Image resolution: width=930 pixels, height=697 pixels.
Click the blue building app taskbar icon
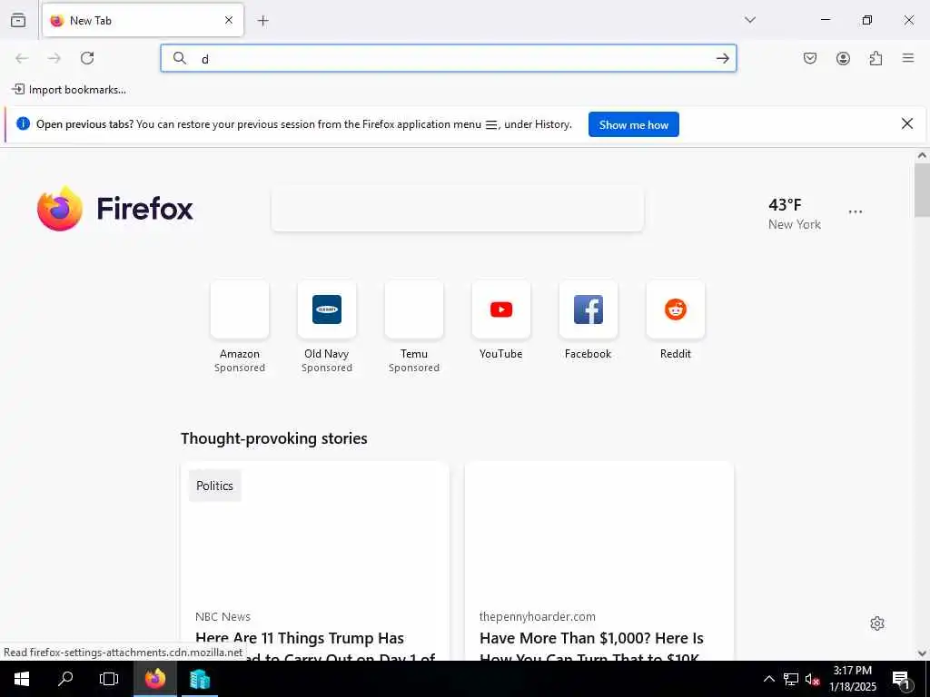coord(199,679)
